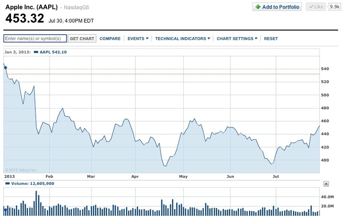This screenshot has height=217, width=344.
Task: Click the NasdaqGS exchange label
Action: 77,7
